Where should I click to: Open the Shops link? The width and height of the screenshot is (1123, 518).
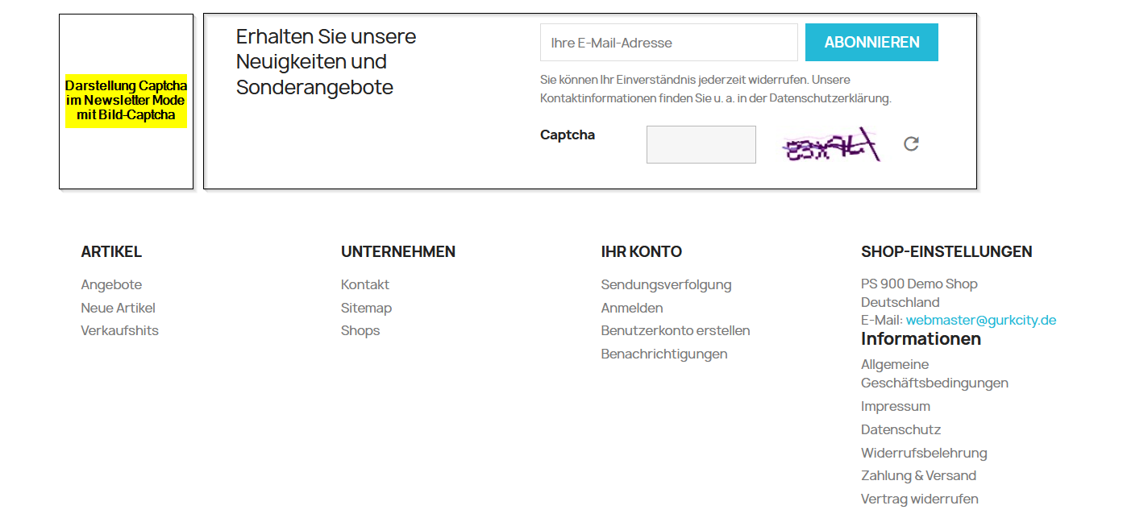[360, 330]
